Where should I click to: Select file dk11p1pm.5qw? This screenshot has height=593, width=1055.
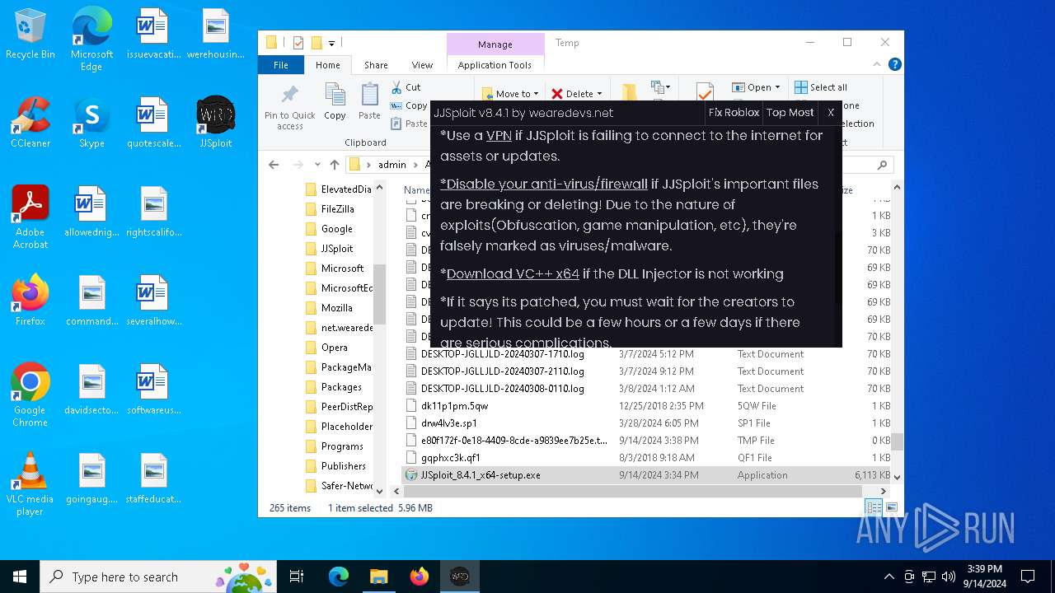pos(646,406)
